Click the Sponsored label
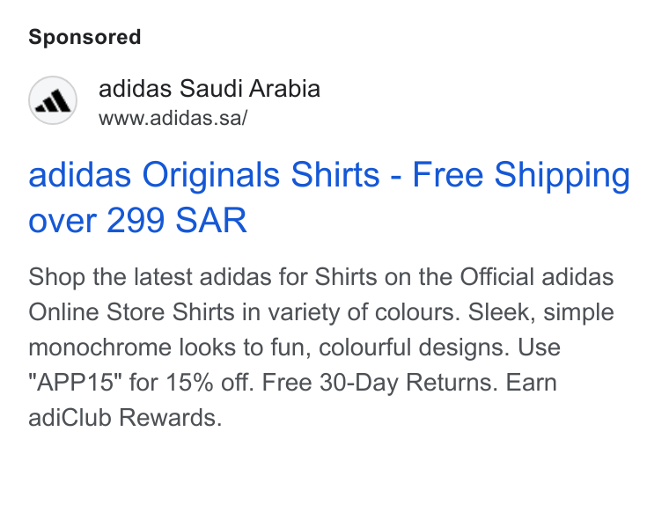 pyautogui.click(x=85, y=37)
